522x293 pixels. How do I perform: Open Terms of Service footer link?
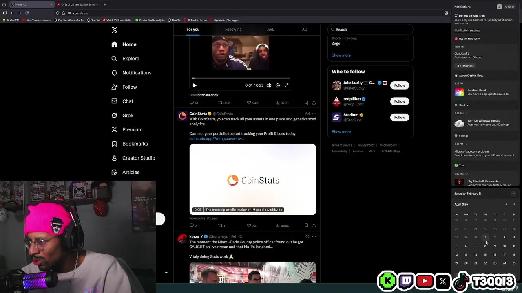point(342,145)
